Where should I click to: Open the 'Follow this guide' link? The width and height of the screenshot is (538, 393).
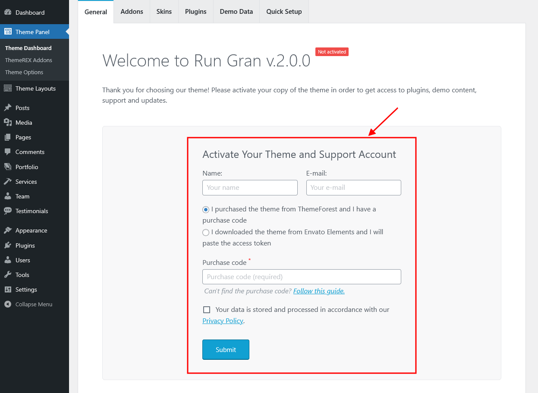(x=319, y=291)
